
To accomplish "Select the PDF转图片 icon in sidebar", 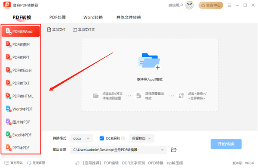I will point(9,44).
